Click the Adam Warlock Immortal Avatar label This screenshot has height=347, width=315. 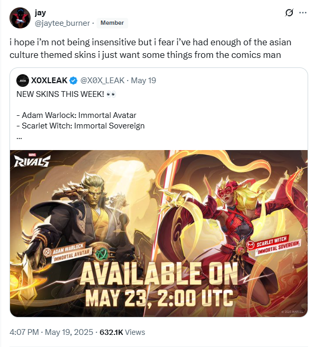pos(68,253)
